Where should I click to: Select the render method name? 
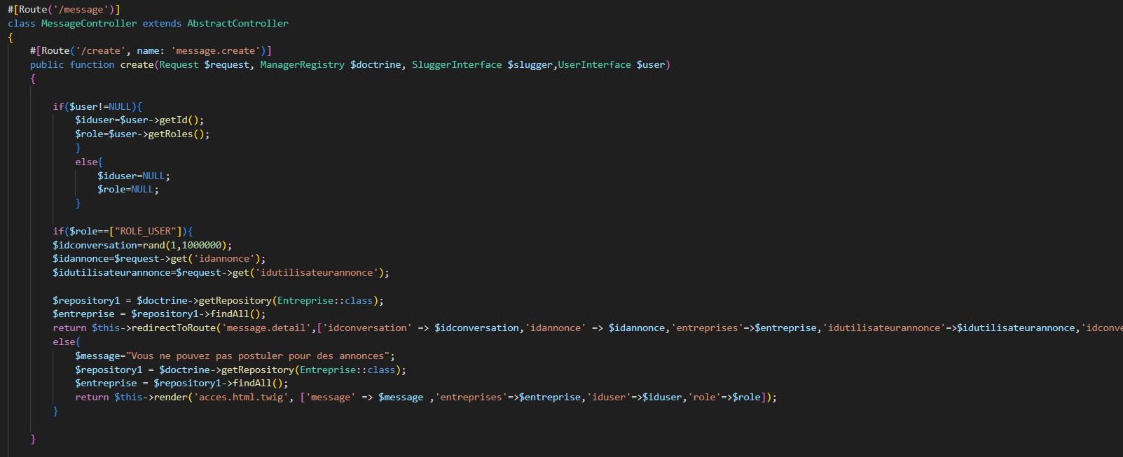(x=170, y=397)
